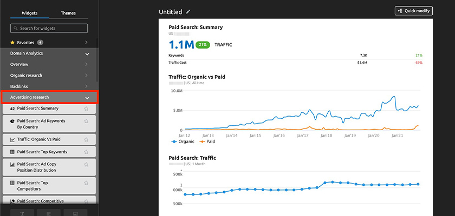Expand the Favorites section

pyautogui.click(x=87, y=42)
